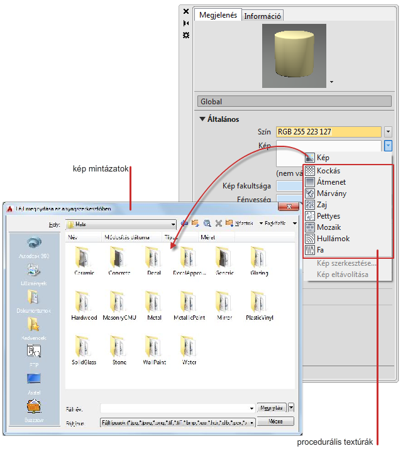Open the Ceramic folder

click(x=84, y=261)
